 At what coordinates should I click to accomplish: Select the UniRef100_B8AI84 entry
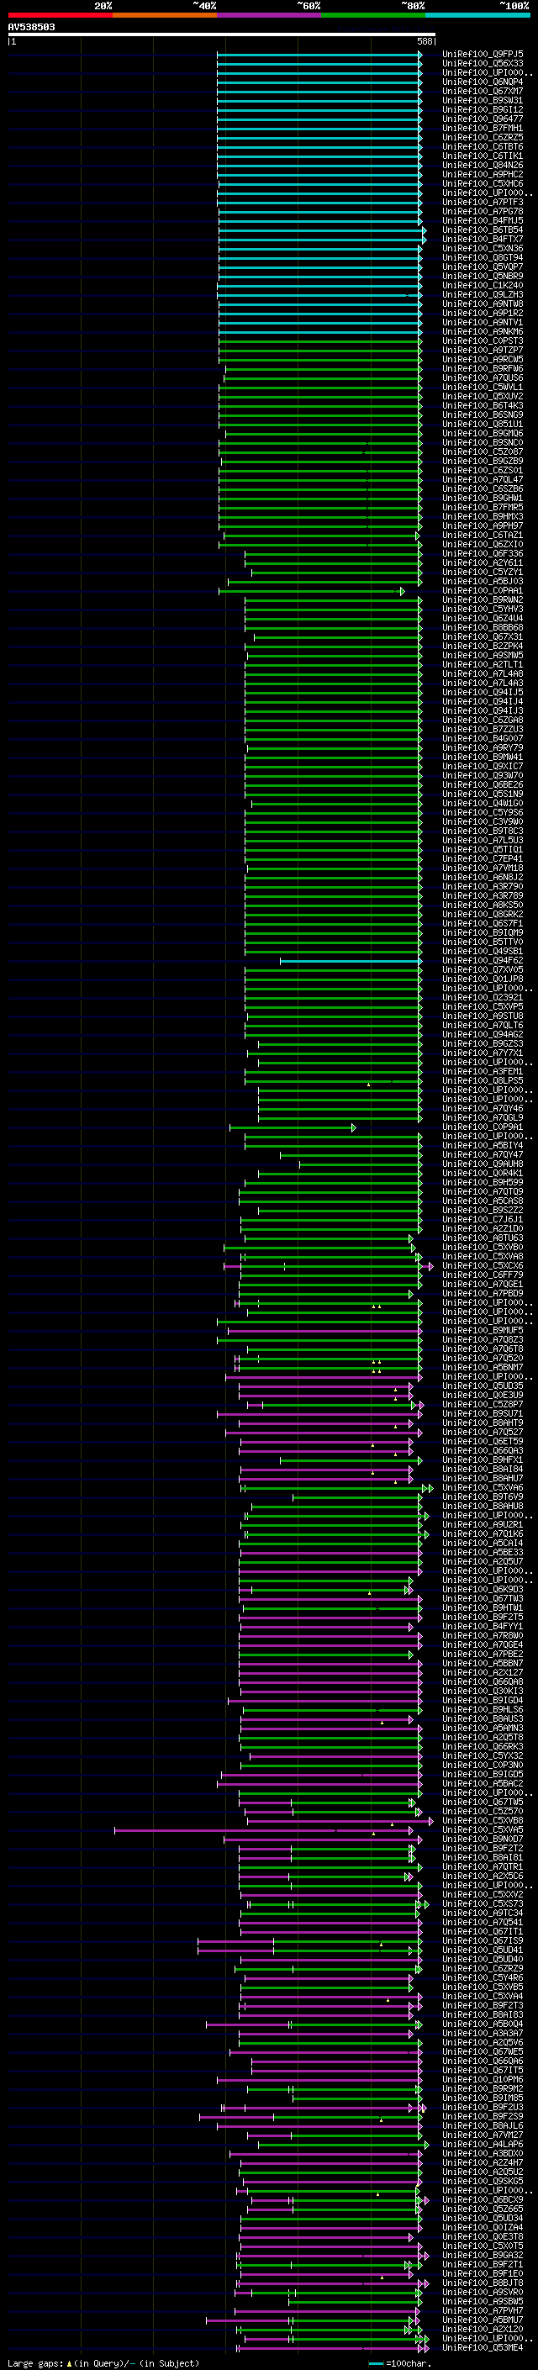pos(483,1470)
